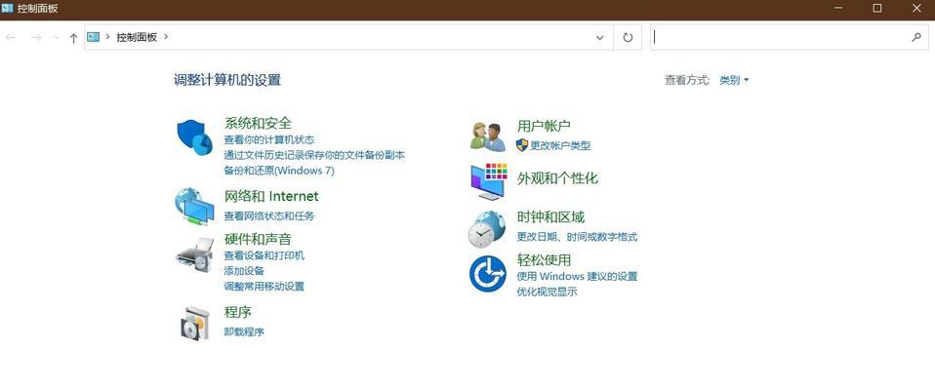
Task: Open the 程序 disc box icon
Action: pyautogui.click(x=195, y=324)
